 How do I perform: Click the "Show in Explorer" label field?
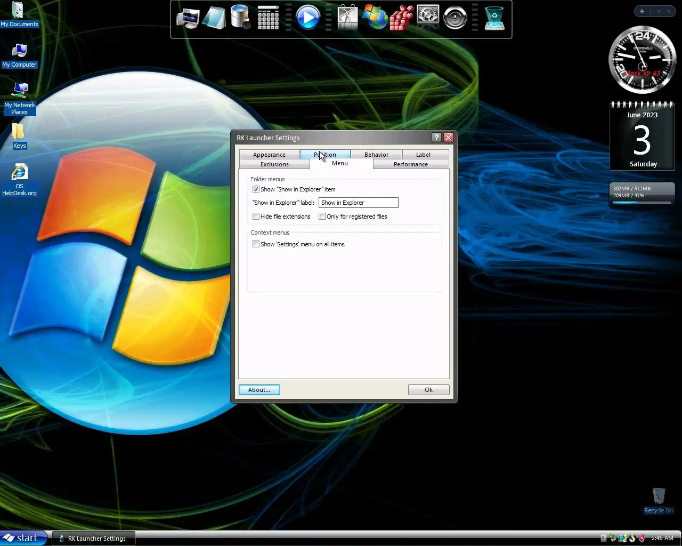(358, 203)
